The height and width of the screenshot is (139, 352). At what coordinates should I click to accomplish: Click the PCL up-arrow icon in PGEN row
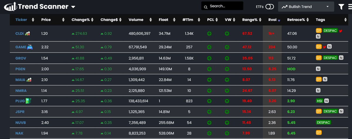(209, 69)
